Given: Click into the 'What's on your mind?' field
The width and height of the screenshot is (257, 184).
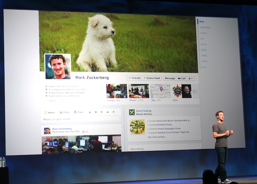Looking at the screenshot, I should click(81, 119).
